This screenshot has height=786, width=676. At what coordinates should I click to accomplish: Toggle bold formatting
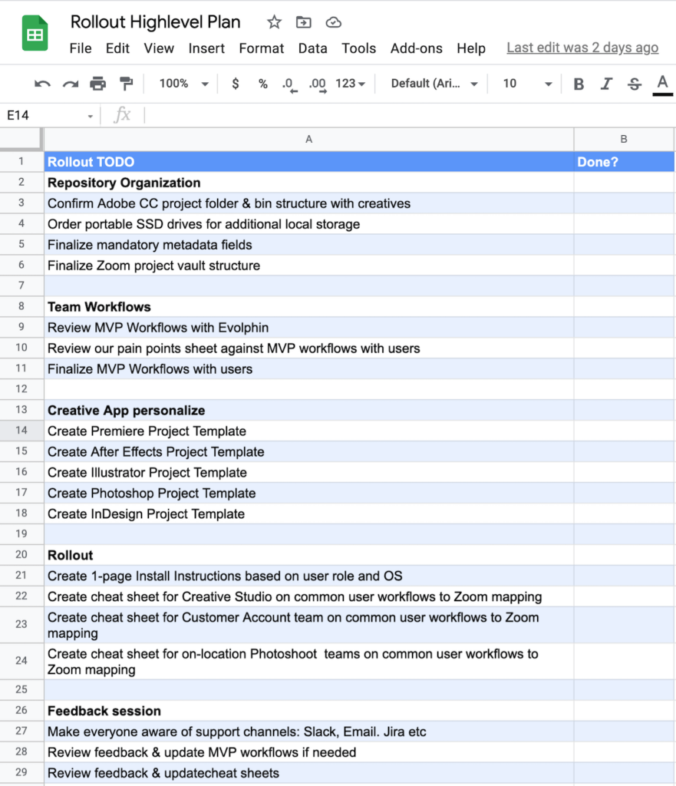pyautogui.click(x=579, y=84)
